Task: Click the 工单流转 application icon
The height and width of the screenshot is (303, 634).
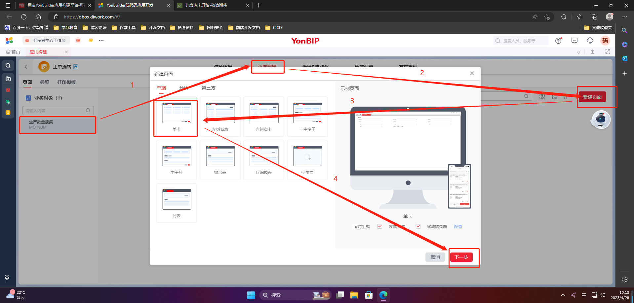Action: click(44, 67)
